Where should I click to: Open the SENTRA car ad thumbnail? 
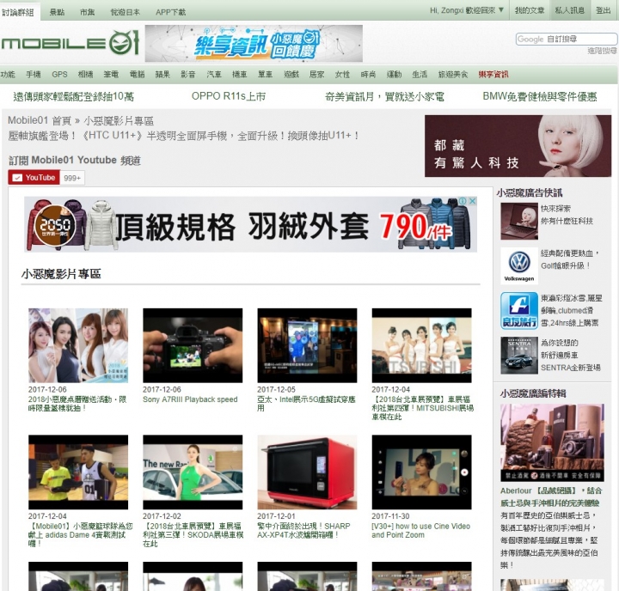(518, 356)
